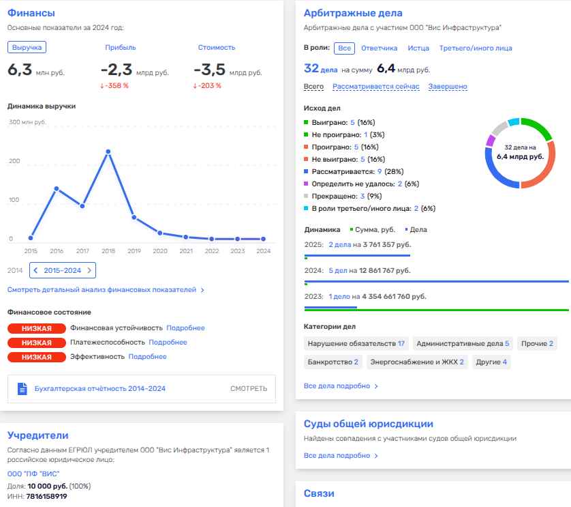
Task: Switch to the 'Прибыль' metric tab
Action: [121, 47]
